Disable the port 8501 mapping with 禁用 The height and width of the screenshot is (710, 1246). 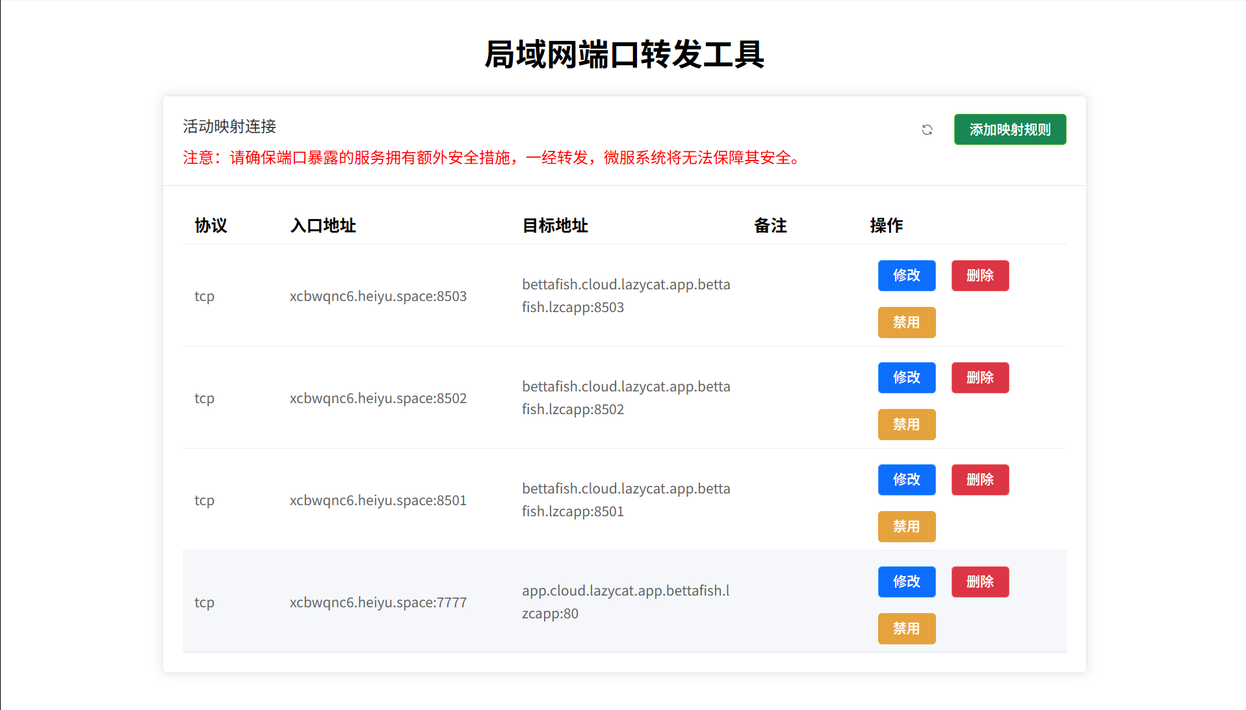pos(907,527)
